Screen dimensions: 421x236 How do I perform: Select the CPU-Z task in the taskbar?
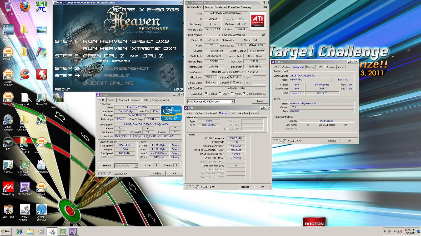click(73, 232)
